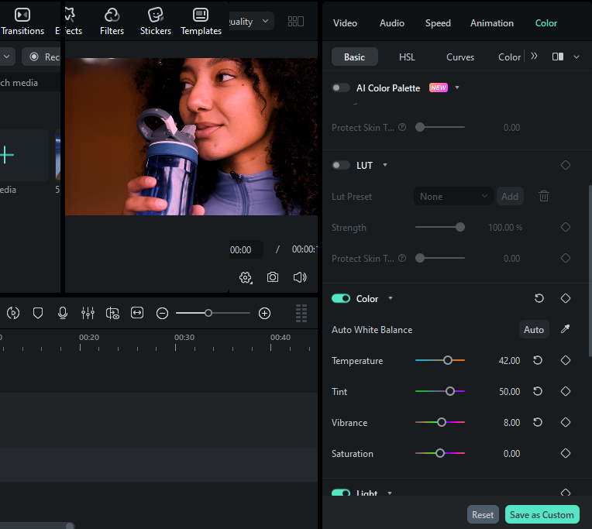
Task: Add keyframe for LUT Strength
Action: point(566,227)
